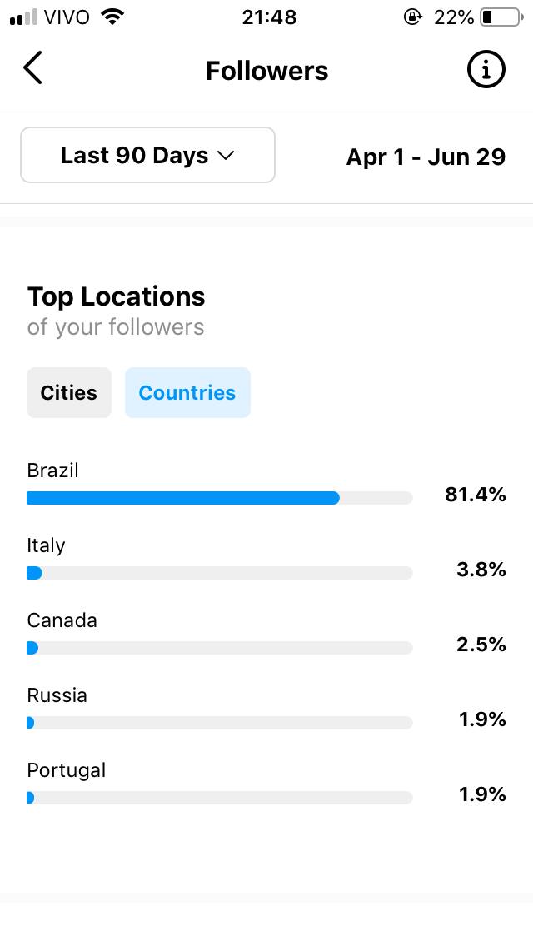
Task: Tap the 21:48 clock in status bar
Action: (269, 17)
